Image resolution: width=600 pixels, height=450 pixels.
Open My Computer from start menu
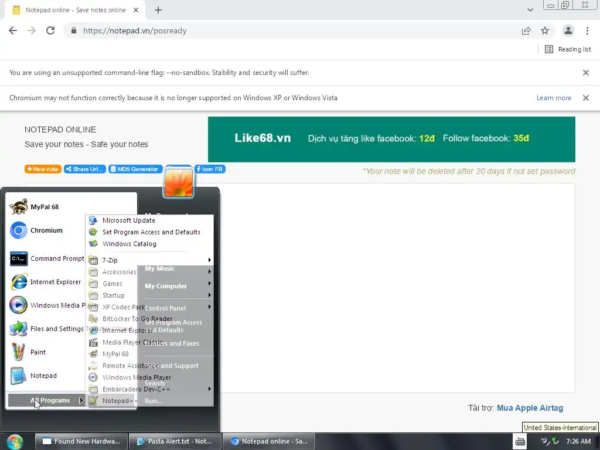tap(166, 286)
